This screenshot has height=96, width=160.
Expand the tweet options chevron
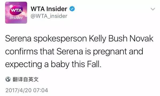point(153,9)
